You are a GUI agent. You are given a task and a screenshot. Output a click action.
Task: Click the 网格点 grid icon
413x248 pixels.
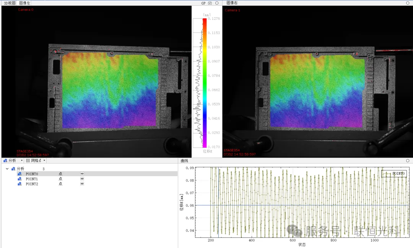click(28, 161)
